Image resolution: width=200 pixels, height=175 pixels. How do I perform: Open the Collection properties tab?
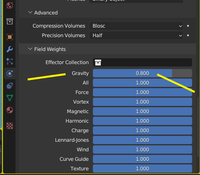[x=10, y=21]
